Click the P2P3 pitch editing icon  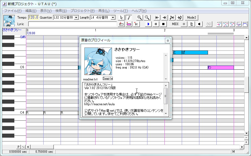tap(225, 24)
